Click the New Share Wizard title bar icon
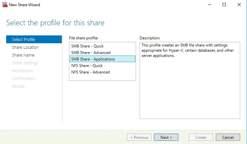 5,5
